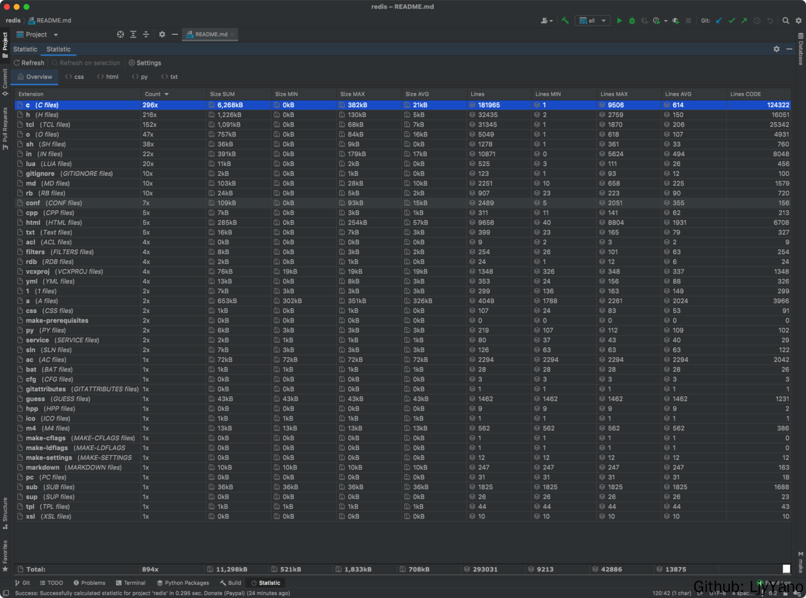
Task: Click the 'redis' breadcrumb in the navigation bar
Action: pos(13,21)
